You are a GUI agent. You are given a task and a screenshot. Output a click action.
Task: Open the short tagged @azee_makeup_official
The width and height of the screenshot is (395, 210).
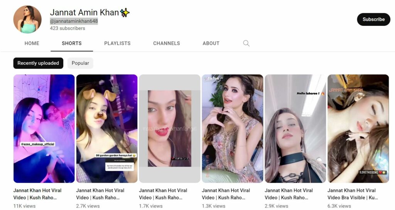[x=44, y=128]
